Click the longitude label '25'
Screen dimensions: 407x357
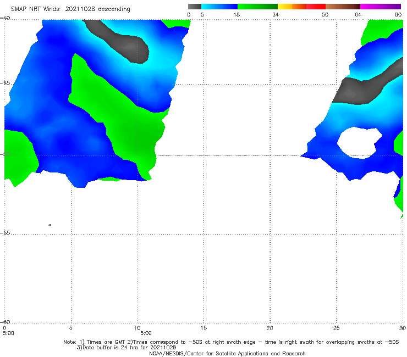[x=336, y=328]
